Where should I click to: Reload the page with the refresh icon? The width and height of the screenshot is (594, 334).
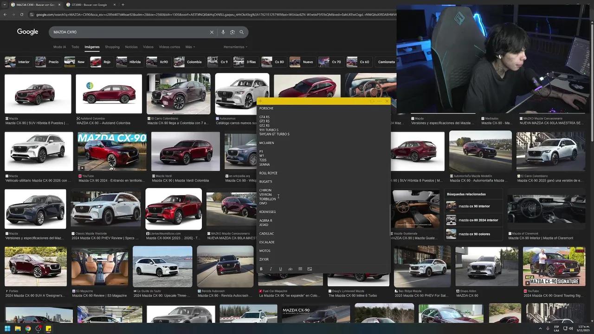pos(21,14)
